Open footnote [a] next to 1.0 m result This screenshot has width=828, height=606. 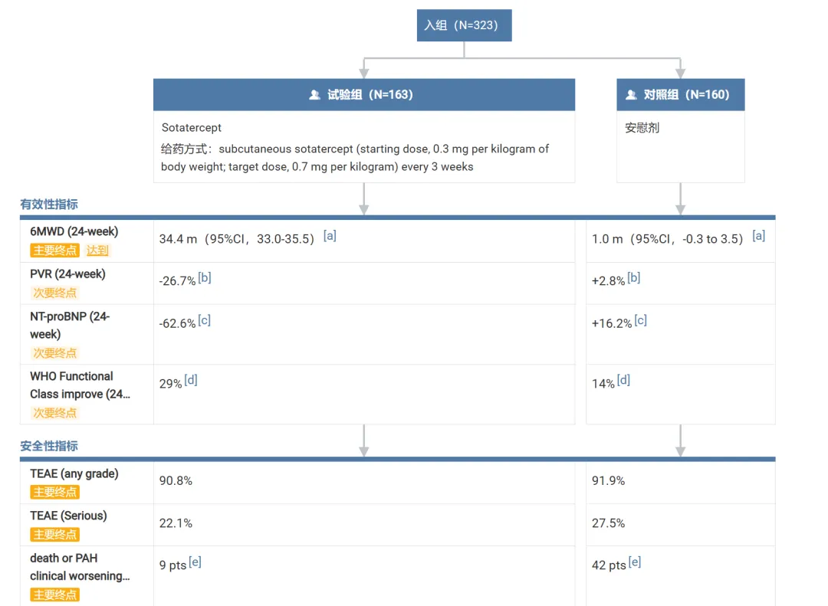[x=758, y=236]
